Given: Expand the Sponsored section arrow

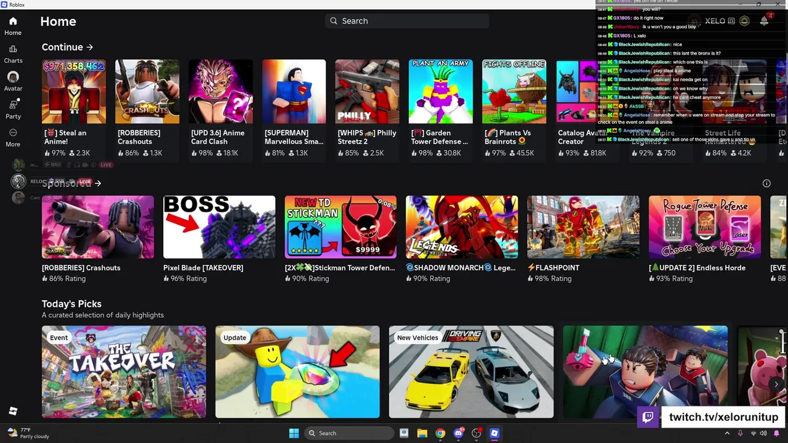Looking at the screenshot, I should [98, 183].
